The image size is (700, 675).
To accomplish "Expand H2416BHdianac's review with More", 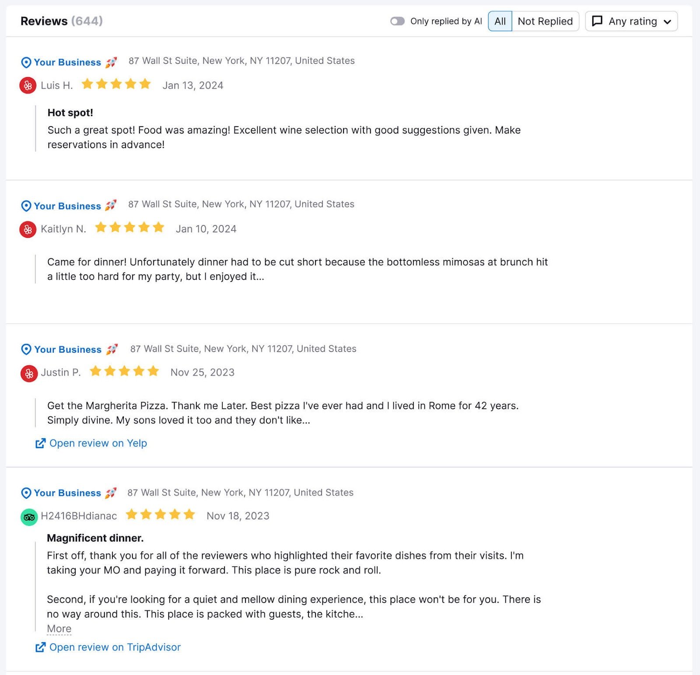I will (x=59, y=628).
